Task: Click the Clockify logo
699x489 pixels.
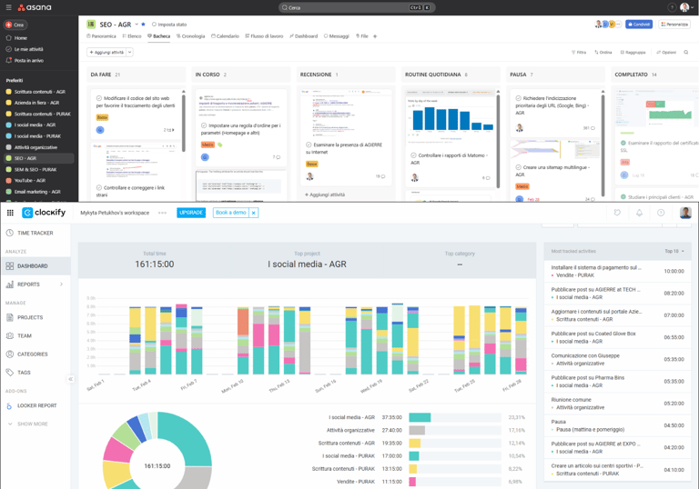Action: (x=44, y=213)
